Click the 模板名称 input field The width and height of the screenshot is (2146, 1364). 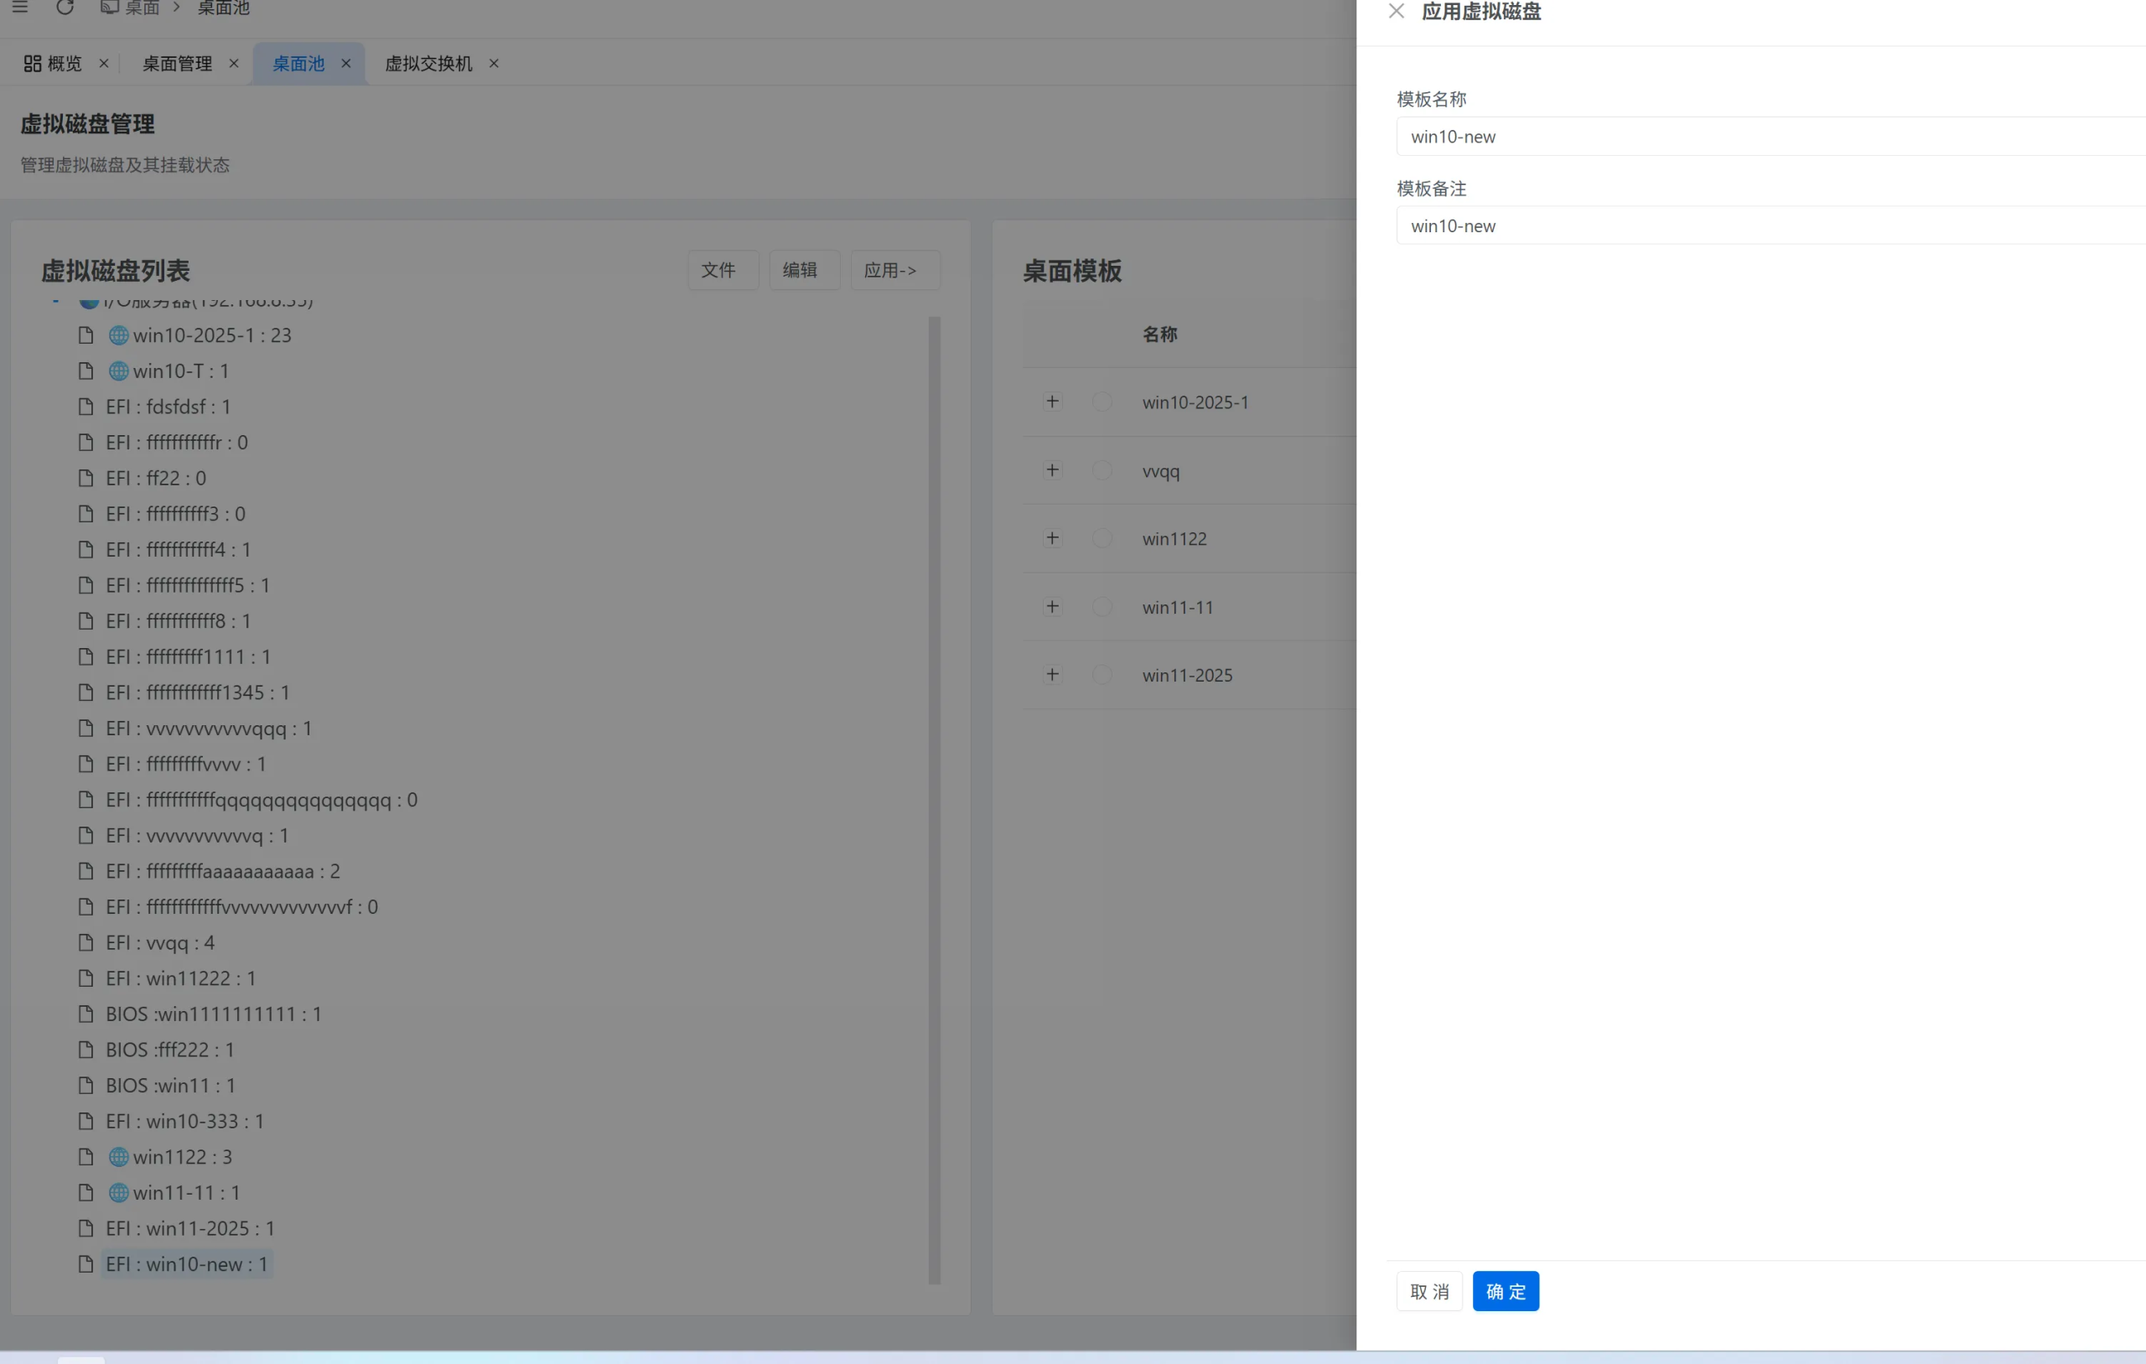coord(1769,137)
